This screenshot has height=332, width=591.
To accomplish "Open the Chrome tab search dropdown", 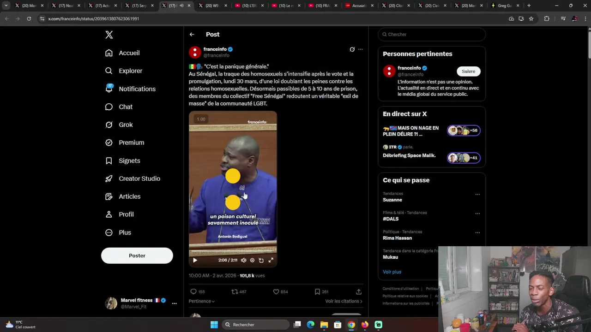I will pyautogui.click(x=6, y=6).
